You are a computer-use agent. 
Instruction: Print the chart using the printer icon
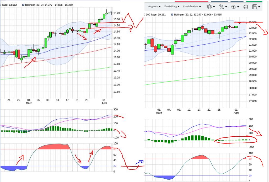[246, 7]
